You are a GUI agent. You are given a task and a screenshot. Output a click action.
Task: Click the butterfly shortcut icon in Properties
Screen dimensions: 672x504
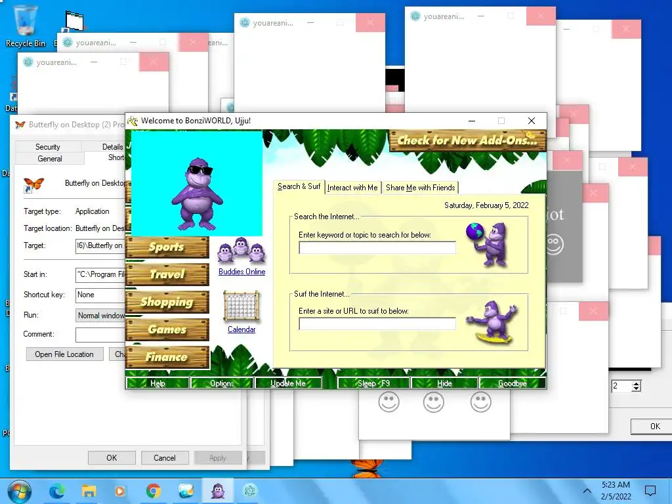pyautogui.click(x=33, y=185)
